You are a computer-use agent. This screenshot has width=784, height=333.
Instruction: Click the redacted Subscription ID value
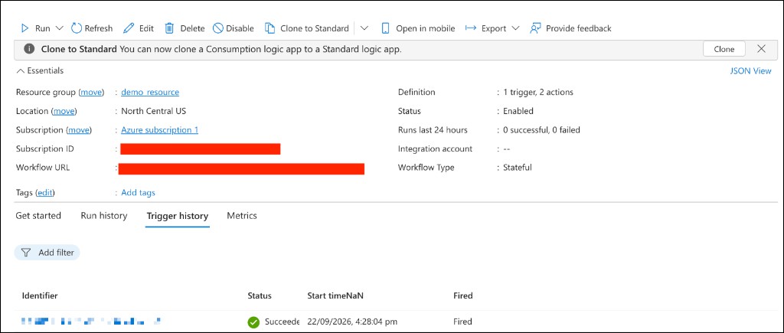click(200, 149)
